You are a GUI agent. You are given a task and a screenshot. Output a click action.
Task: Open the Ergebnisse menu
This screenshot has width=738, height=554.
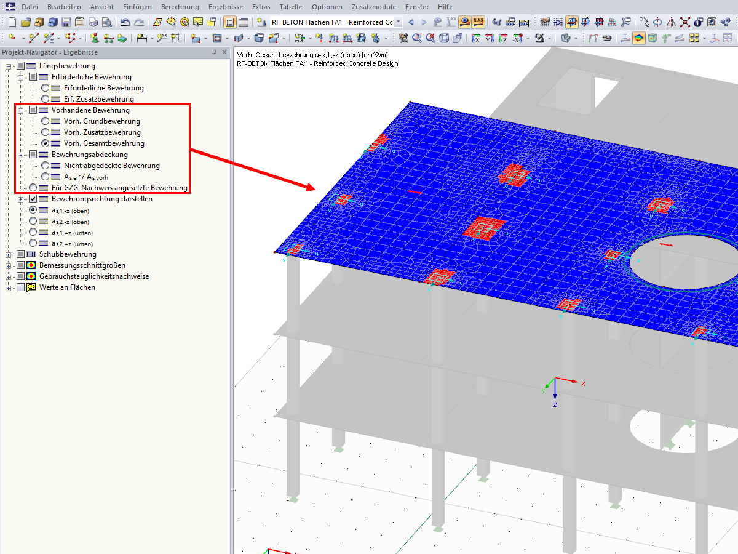226,7
